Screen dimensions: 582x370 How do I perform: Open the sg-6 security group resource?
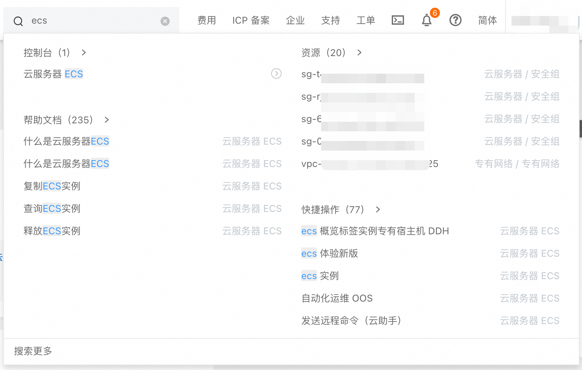pos(363,119)
